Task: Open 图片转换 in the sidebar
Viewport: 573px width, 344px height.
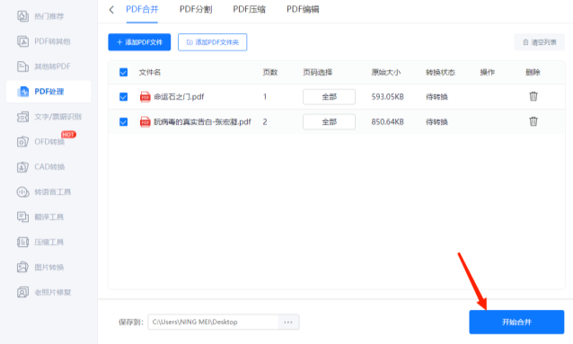Action: pyautogui.click(x=48, y=268)
